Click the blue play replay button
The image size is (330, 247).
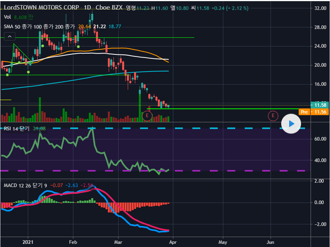tap(292, 123)
